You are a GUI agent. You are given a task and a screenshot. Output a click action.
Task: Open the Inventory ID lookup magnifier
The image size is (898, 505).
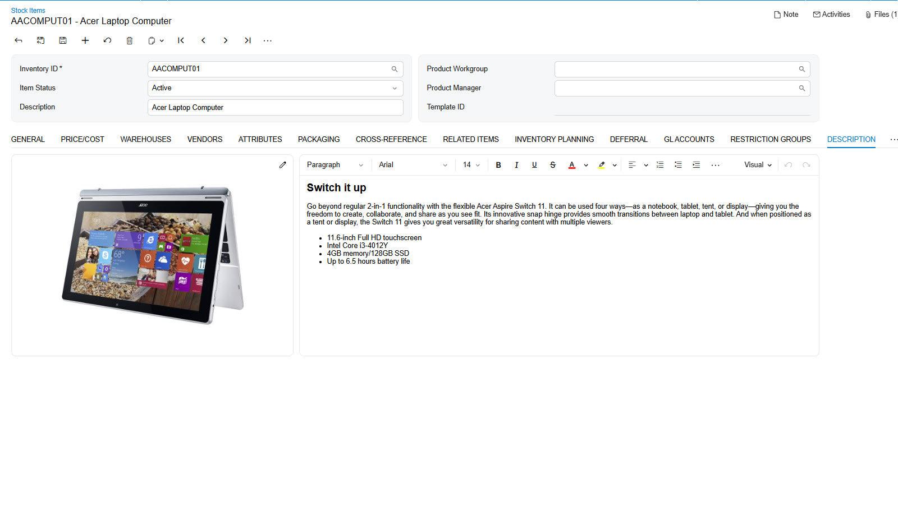pyautogui.click(x=395, y=69)
